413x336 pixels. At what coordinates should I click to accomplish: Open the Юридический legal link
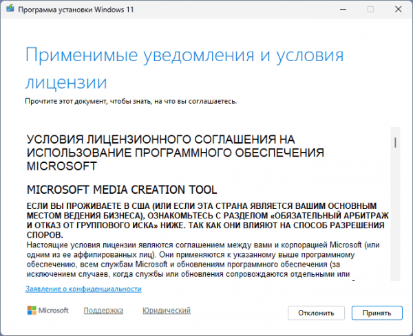(x=167, y=311)
